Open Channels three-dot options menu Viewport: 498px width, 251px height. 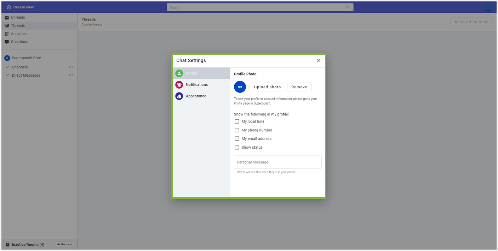(x=71, y=67)
